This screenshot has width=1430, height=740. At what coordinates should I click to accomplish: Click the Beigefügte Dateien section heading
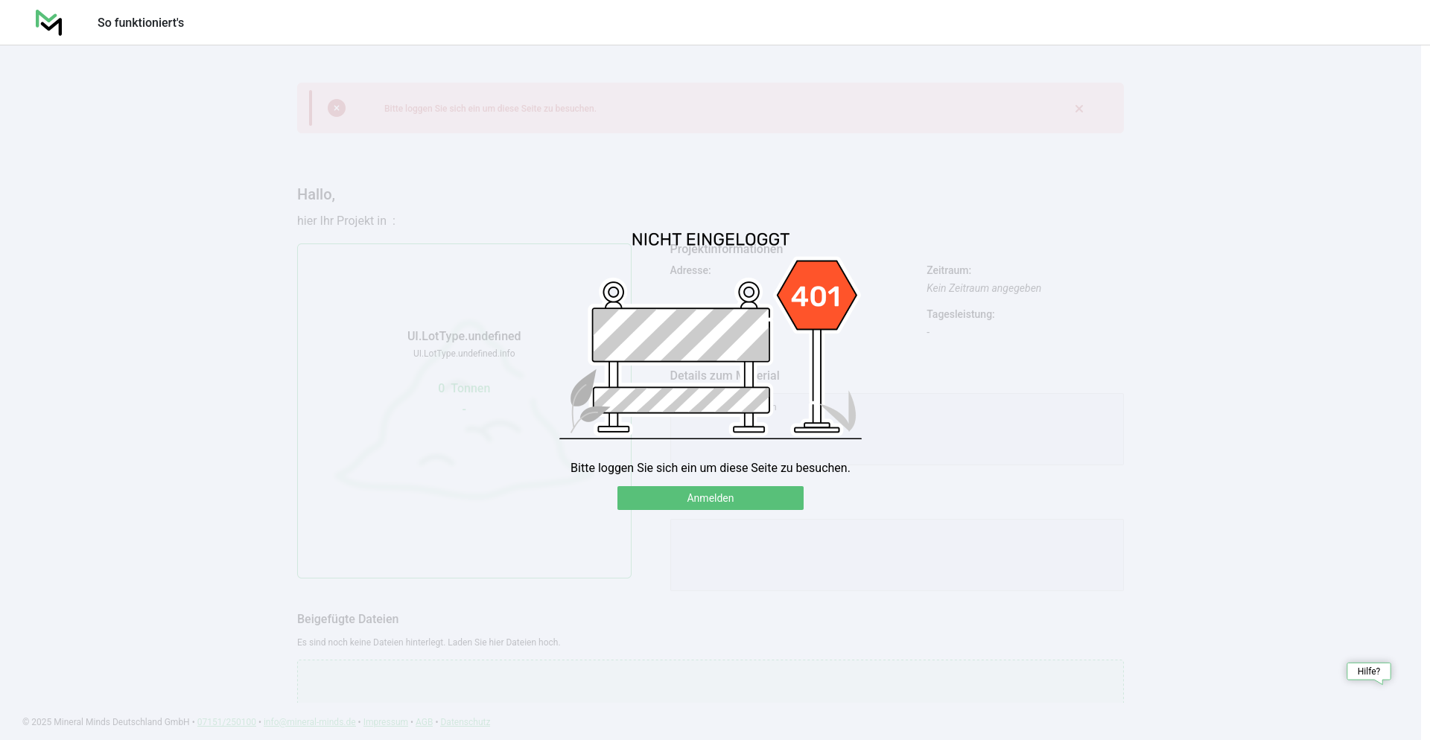[348, 619]
